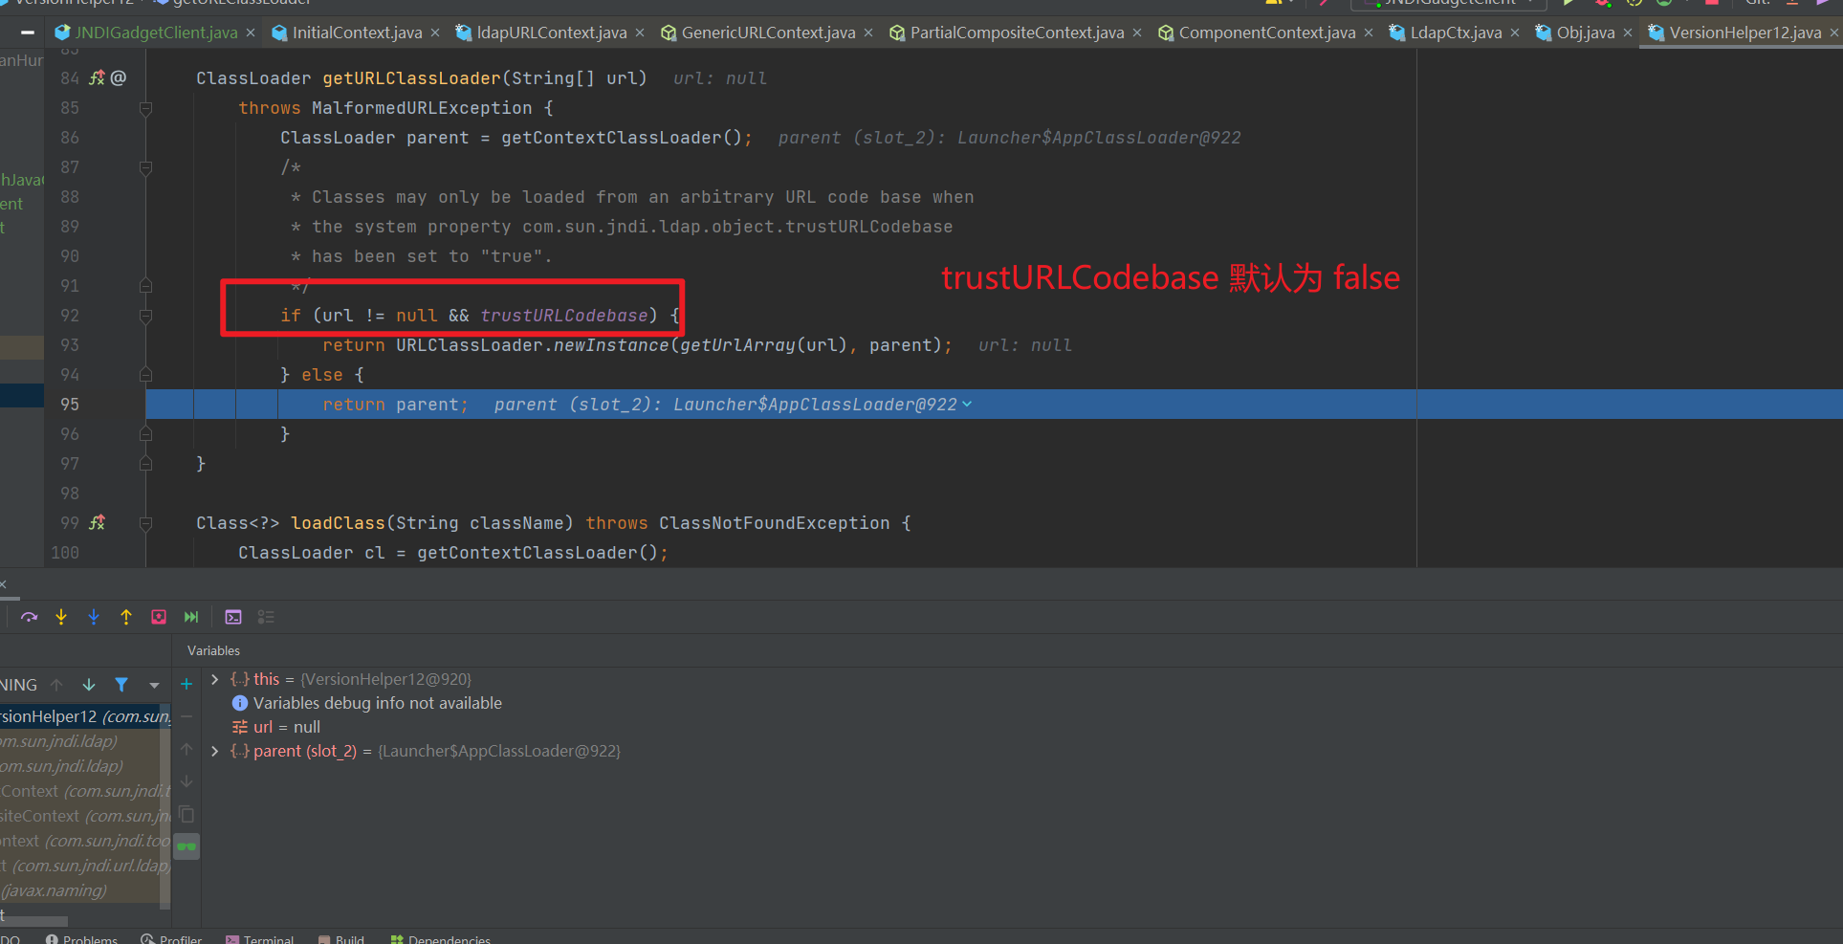Click the Run to Cursor icon
The height and width of the screenshot is (944, 1843).
coord(191,617)
